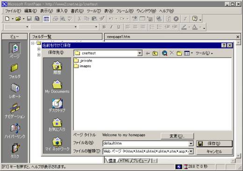Open the ツール(L) menu in dialog
This screenshot has height=171, width=243.
[x=204, y=53]
